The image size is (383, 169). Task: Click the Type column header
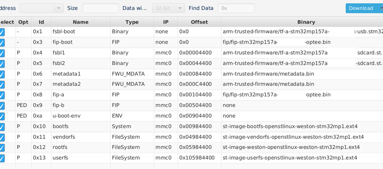(x=132, y=22)
